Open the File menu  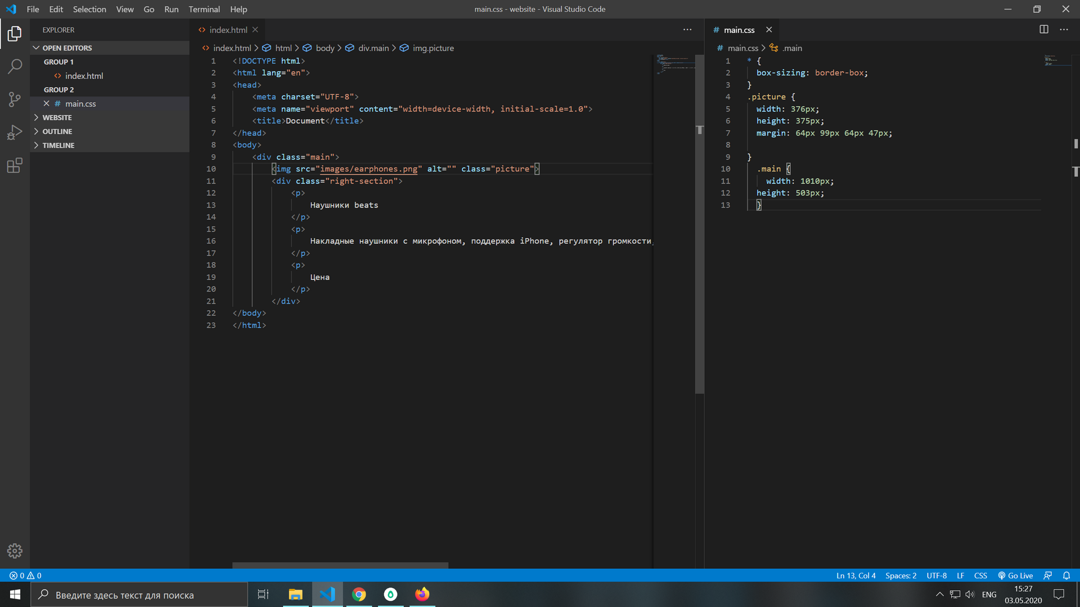[x=33, y=9]
